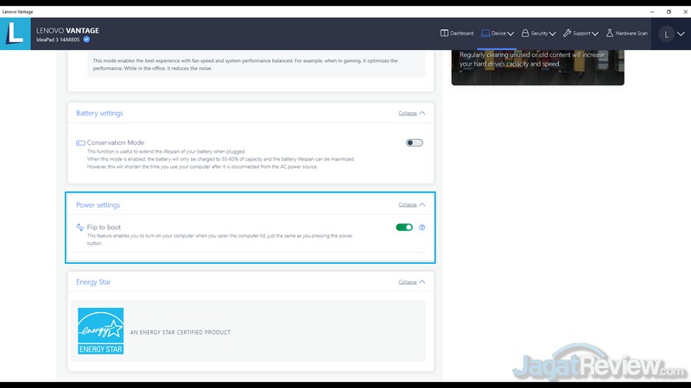Open the Security menu
Screen dimensions: 691x388
pyautogui.click(x=538, y=34)
